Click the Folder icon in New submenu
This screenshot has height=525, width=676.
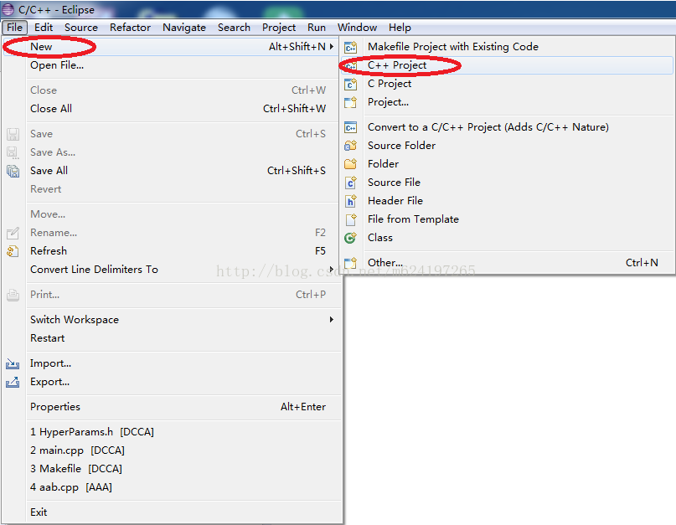coord(350,164)
